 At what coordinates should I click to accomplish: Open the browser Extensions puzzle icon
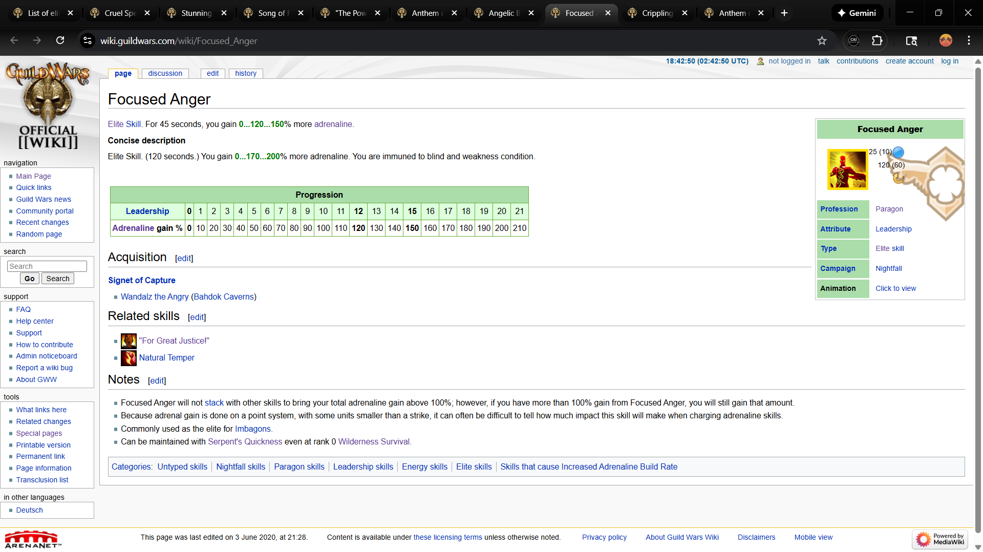(x=877, y=40)
